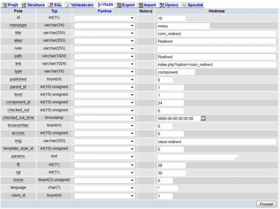Click the Export tab icon
This screenshot has height=209, width=280.
[119, 5]
